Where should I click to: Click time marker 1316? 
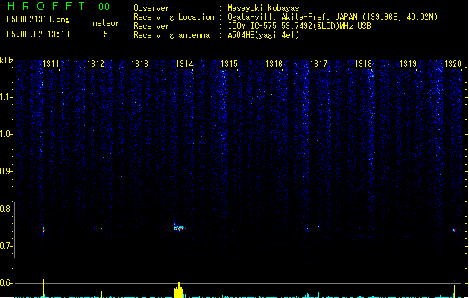[x=274, y=64]
